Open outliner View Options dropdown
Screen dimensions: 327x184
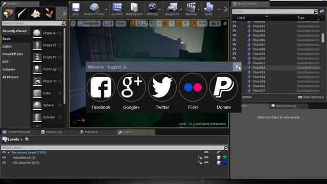click(x=311, y=97)
